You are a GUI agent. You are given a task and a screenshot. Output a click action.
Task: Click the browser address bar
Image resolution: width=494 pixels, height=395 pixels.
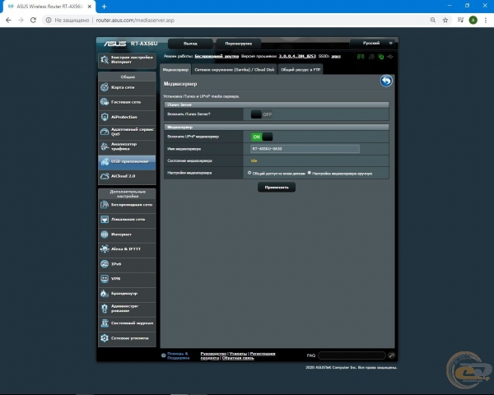click(235, 20)
